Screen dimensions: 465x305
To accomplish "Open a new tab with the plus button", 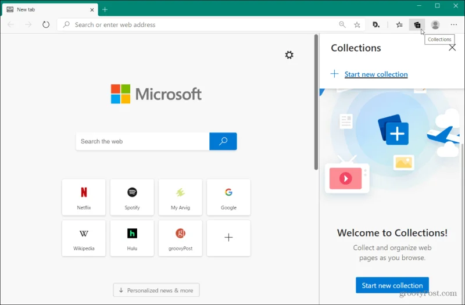I will [105, 9].
